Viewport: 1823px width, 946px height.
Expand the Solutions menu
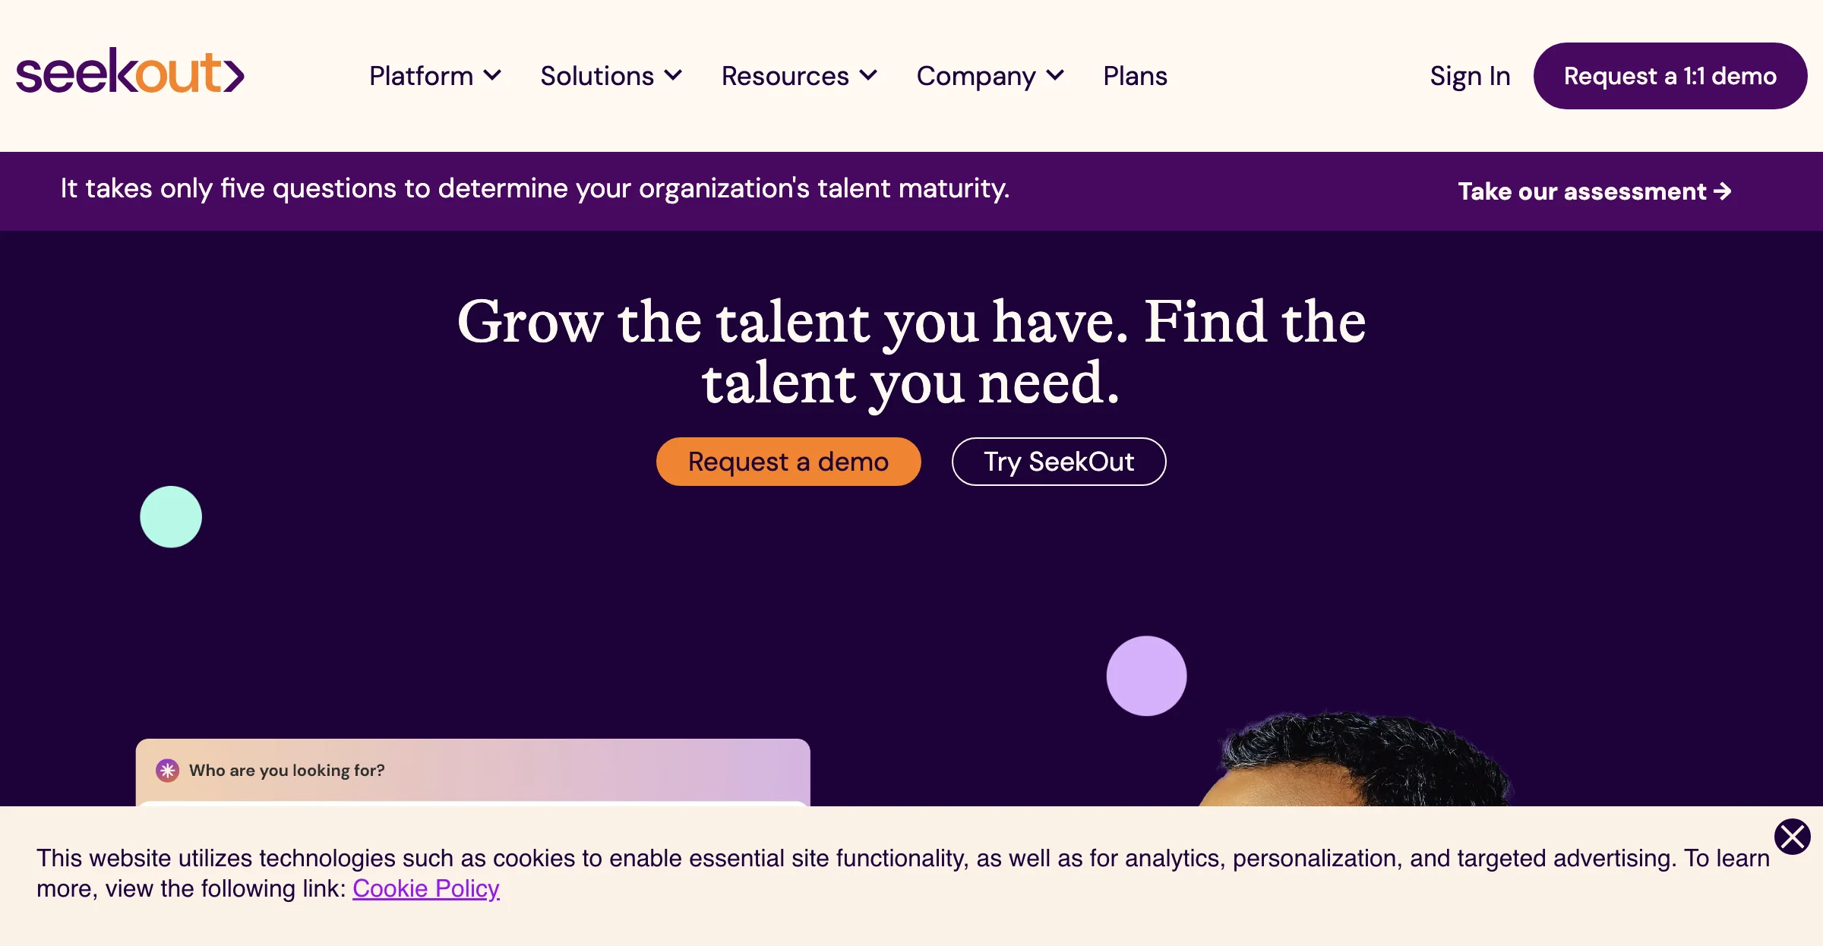click(x=611, y=75)
